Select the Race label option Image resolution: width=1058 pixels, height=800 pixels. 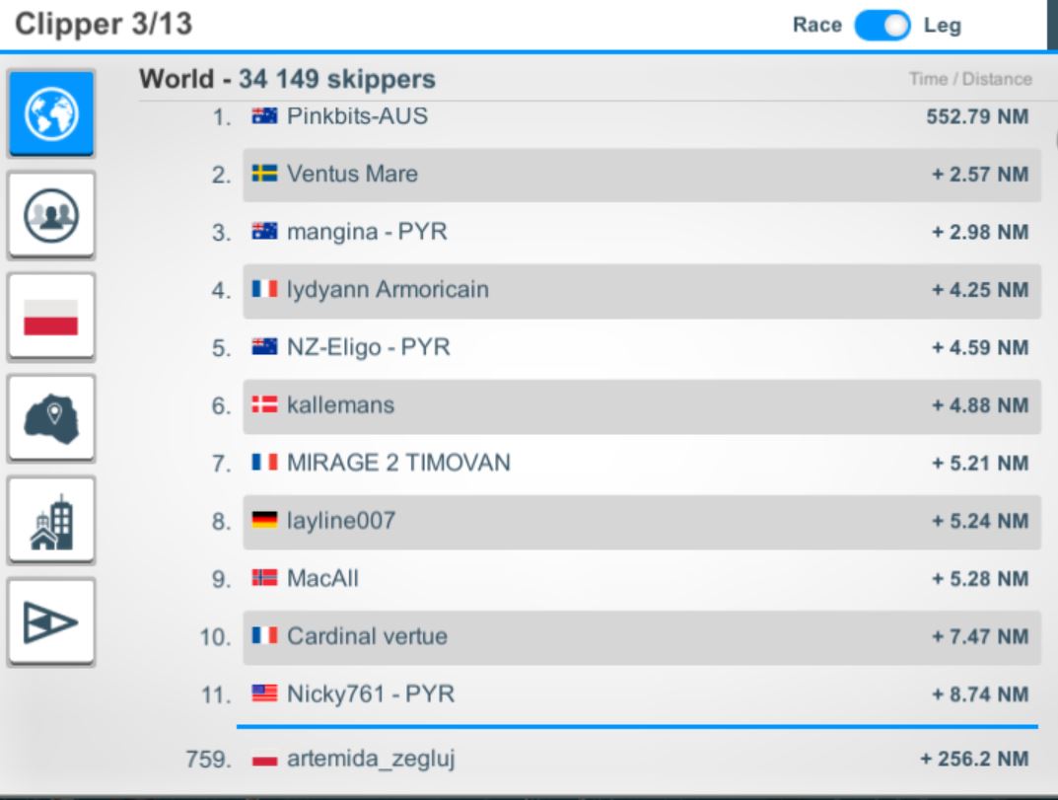pos(817,25)
